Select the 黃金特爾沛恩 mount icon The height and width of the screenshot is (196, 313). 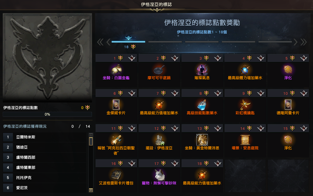point(202,140)
